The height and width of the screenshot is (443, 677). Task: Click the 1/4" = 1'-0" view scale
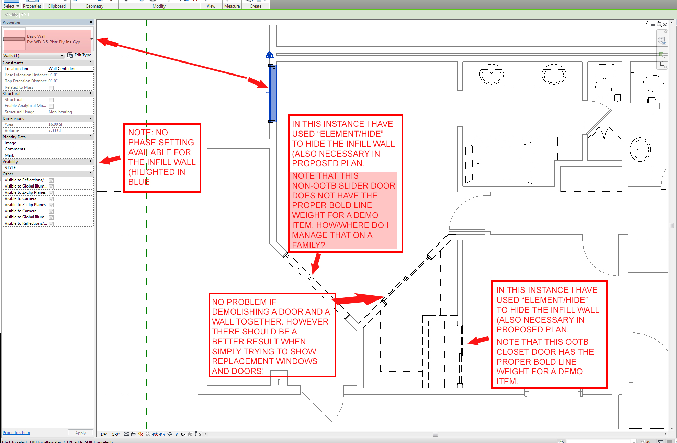coord(110,434)
